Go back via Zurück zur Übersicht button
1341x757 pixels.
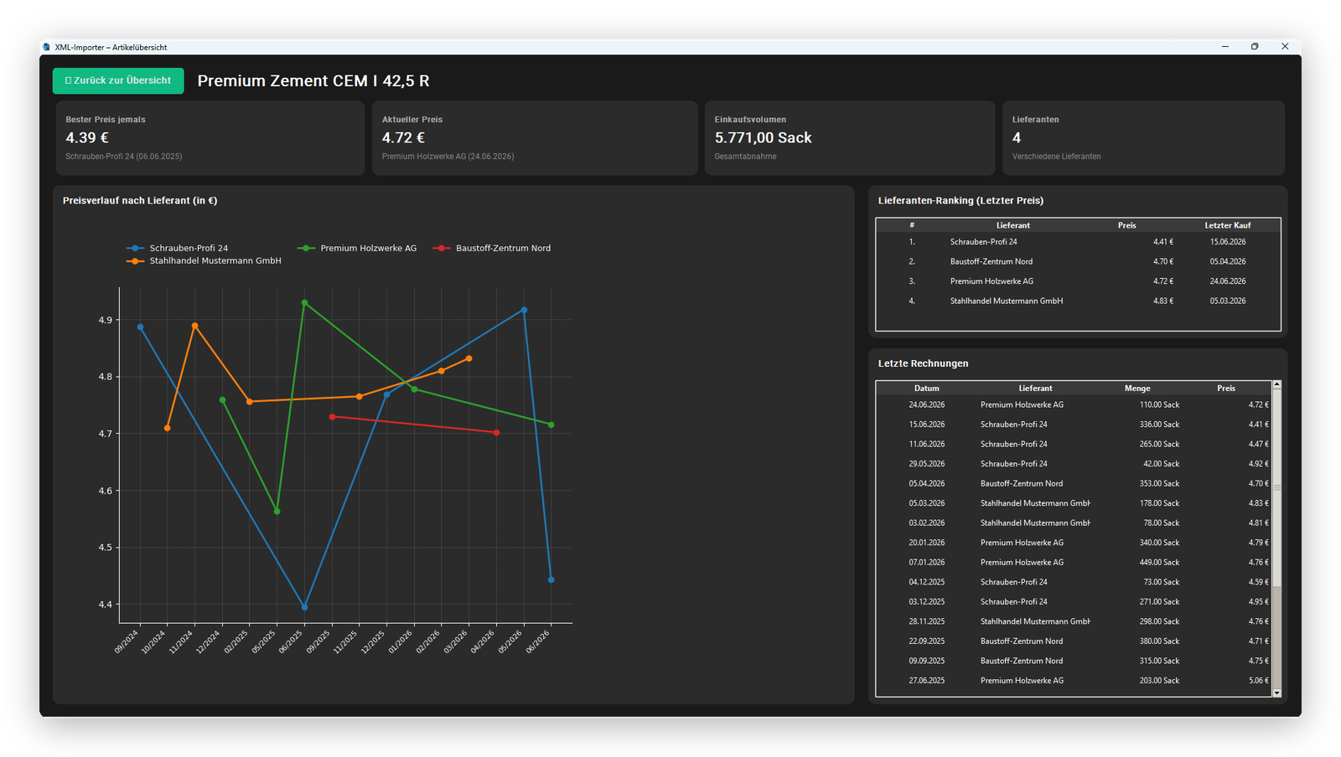click(118, 80)
